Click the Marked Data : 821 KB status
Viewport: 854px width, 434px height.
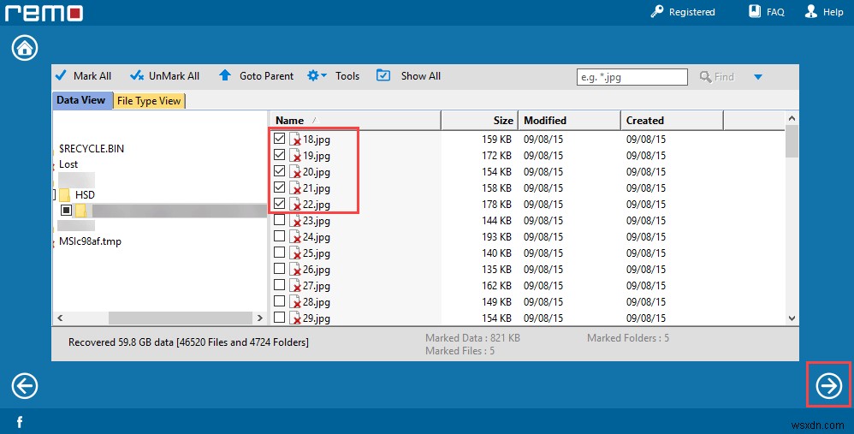click(x=472, y=337)
